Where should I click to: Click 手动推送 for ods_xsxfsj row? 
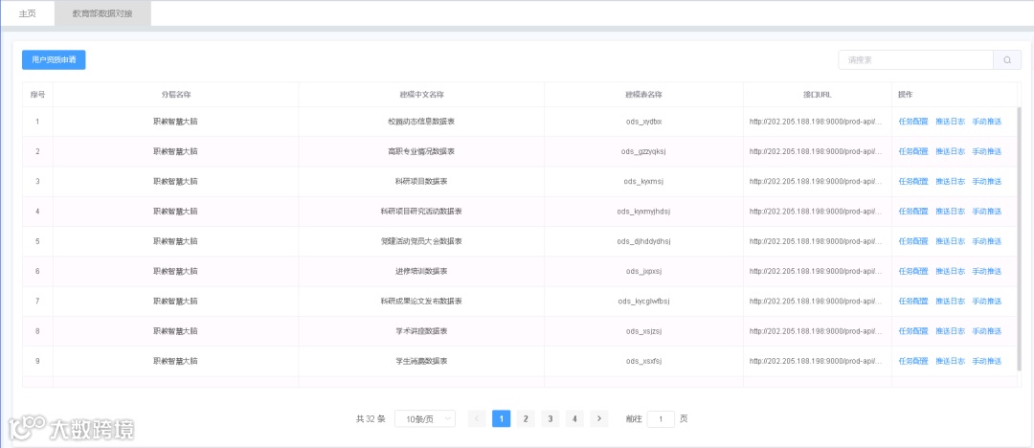pos(986,361)
